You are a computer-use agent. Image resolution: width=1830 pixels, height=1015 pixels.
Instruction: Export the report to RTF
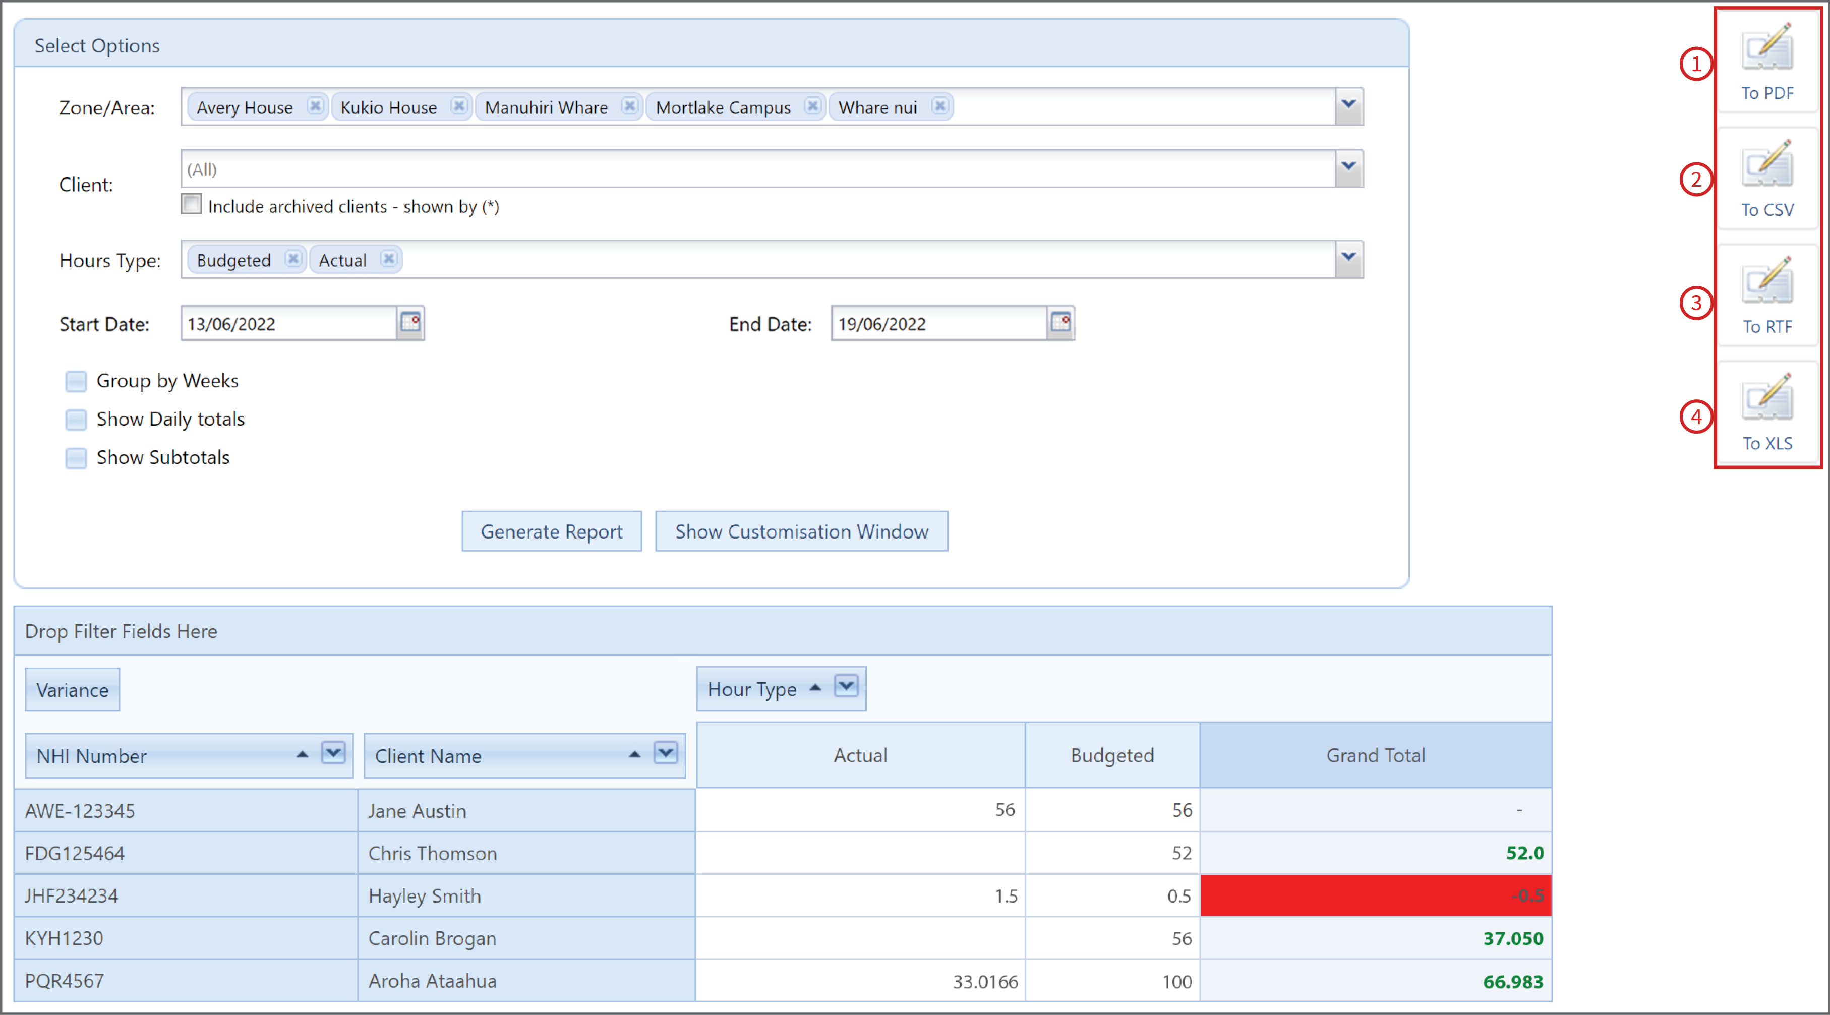click(x=1767, y=296)
